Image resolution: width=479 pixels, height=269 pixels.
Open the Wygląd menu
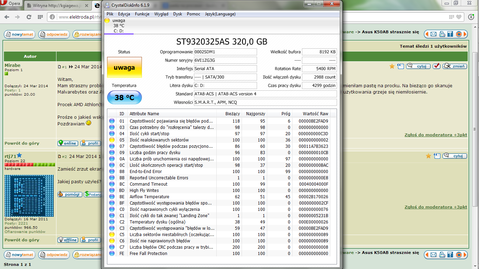(161, 14)
